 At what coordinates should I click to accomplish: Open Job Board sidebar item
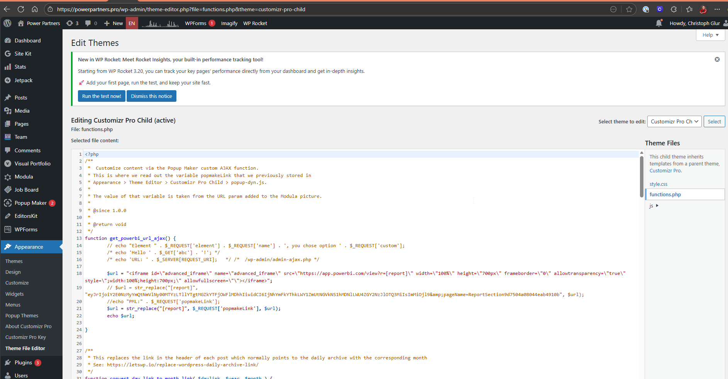(31, 190)
